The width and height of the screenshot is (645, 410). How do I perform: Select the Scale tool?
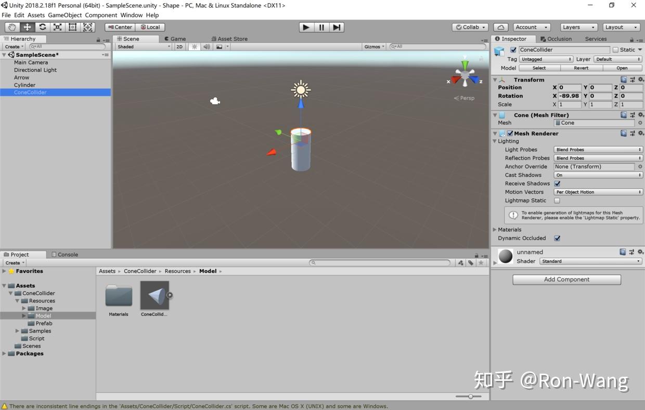click(57, 27)
